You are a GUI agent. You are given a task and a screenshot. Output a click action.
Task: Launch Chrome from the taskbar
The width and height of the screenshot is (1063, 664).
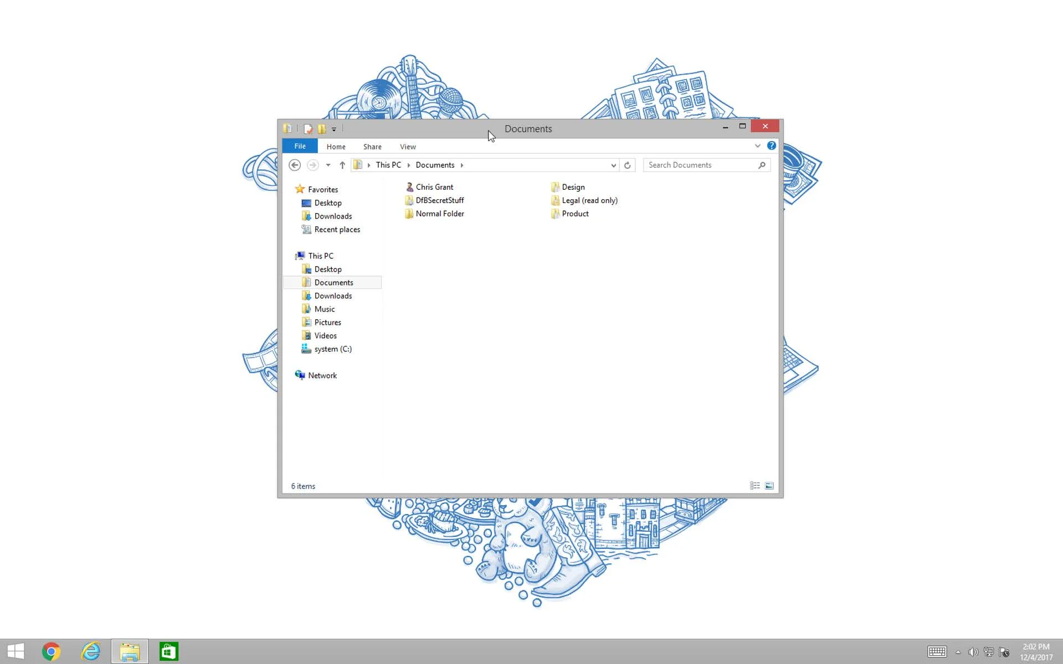coord(51,651)
